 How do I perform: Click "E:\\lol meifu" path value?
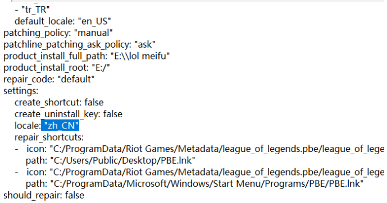[140, 56]
